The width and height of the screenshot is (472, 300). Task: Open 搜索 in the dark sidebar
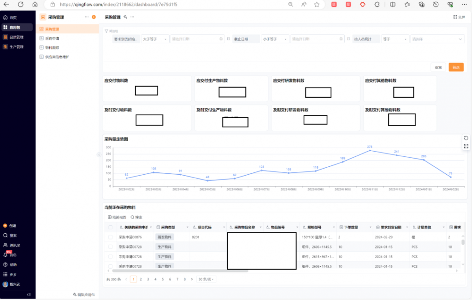10,235
